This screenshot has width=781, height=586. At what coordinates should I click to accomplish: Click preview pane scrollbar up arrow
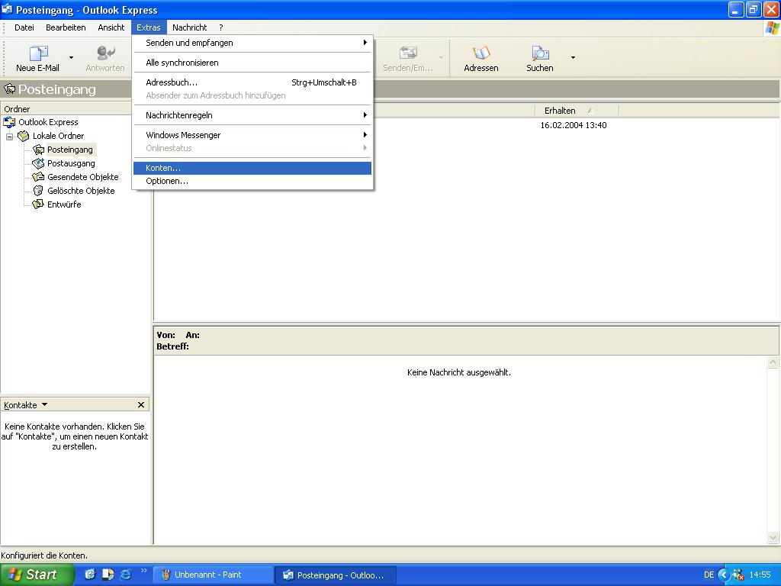click(773, 362)
